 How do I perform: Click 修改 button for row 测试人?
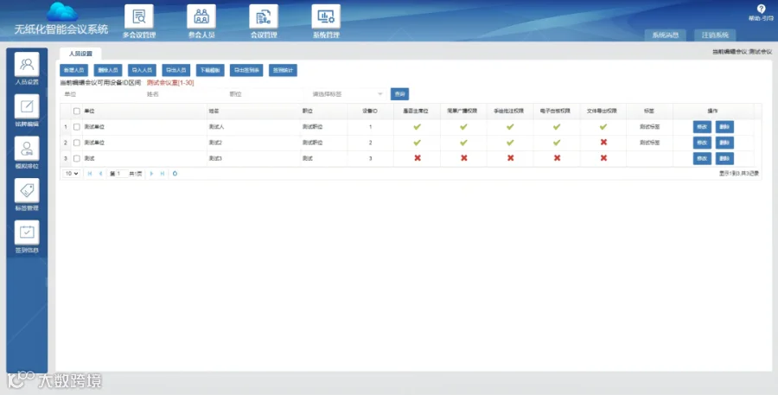click(x=702, y=127)
